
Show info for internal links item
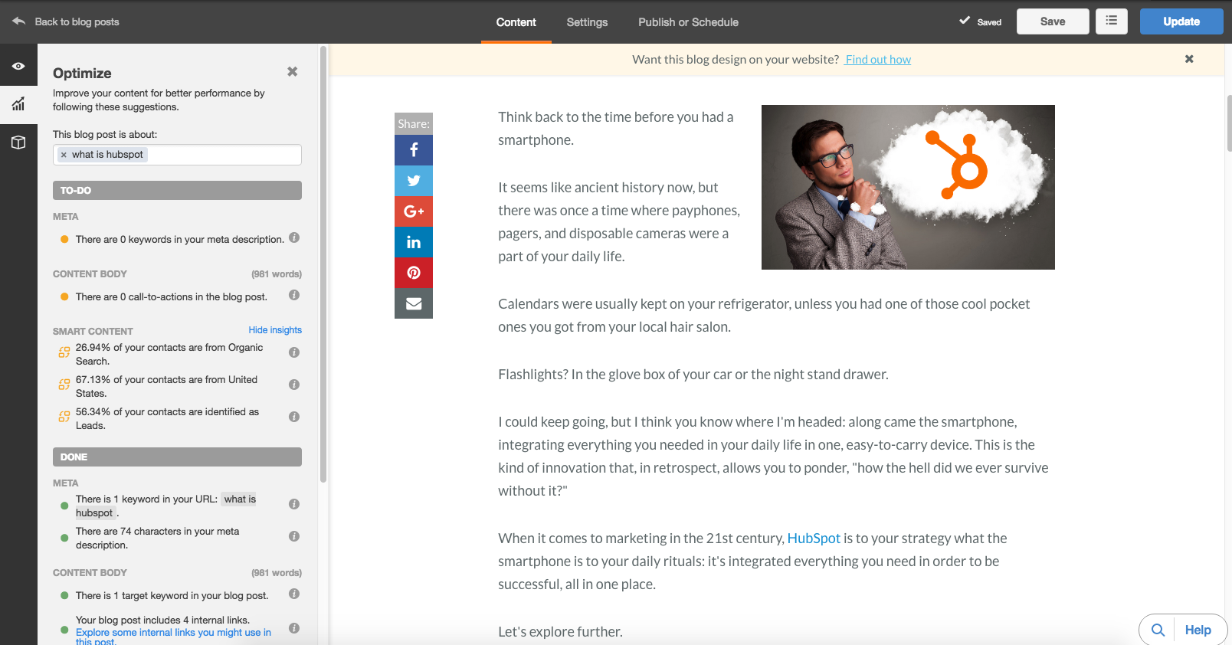(x=294, y=628)
